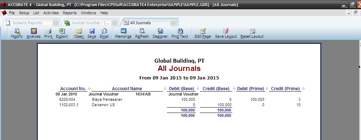Select account number 1102-003.1
Screen dimensions: 361x140
pyautogui.click(x=68, y=105)
